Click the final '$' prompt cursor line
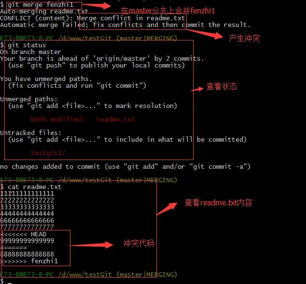The width and height of the screenshot is (306, 284). [x=6, y=281]
